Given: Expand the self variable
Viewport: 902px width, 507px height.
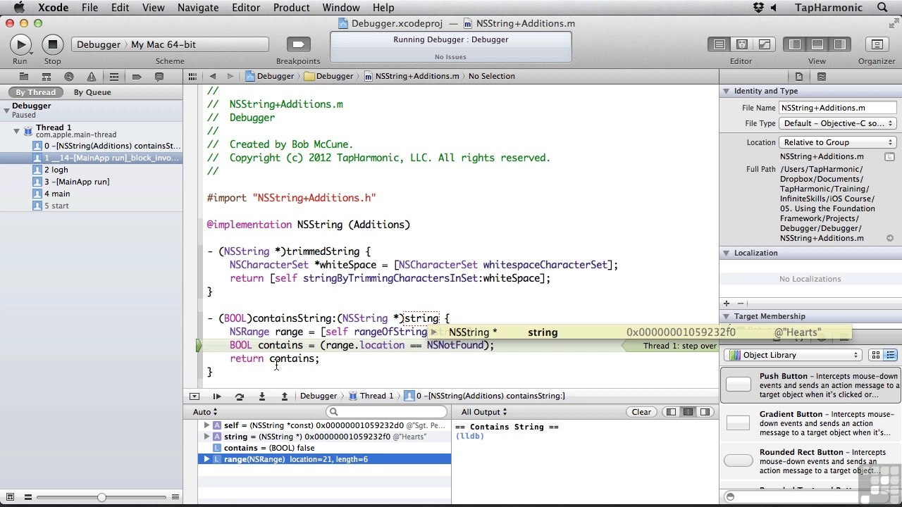Looking at the screenshot, I should click(x=206, y=425).
